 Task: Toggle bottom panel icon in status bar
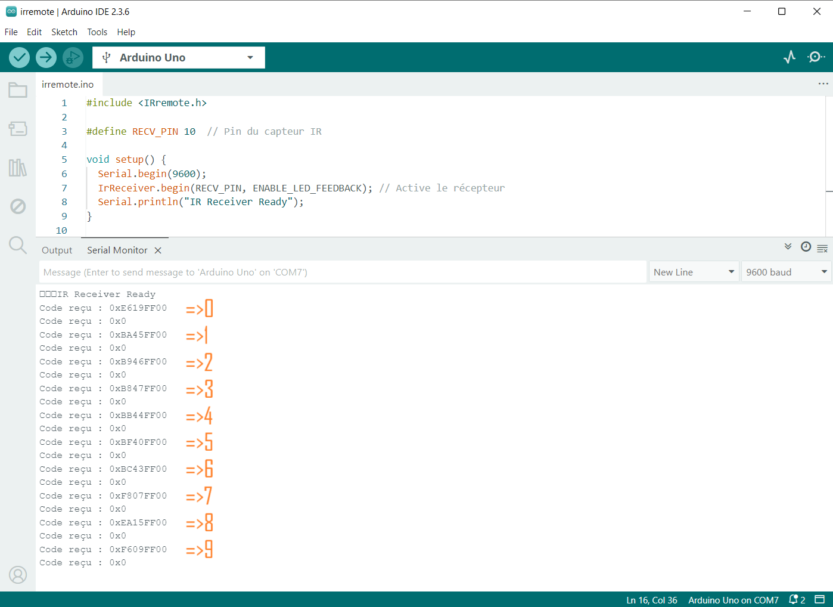[x=820, y=599]
